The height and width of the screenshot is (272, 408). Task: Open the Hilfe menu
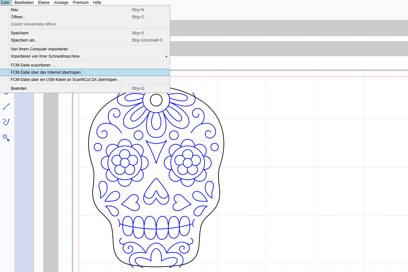97,3
